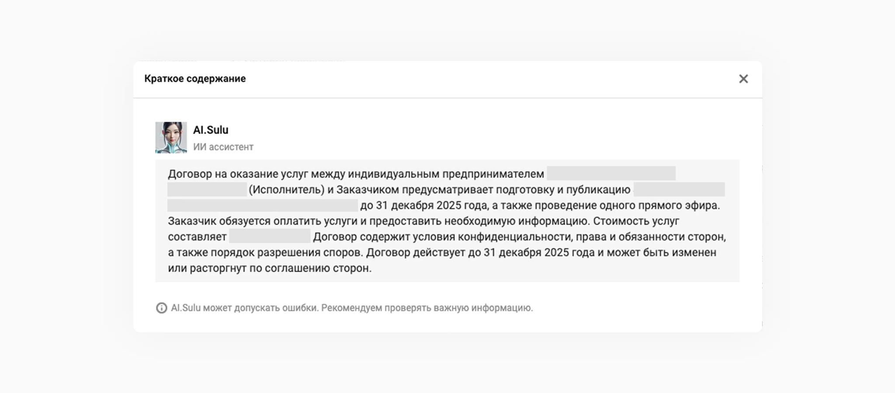Click the redacted block before (Исполнитель)

tap(207, 190)
